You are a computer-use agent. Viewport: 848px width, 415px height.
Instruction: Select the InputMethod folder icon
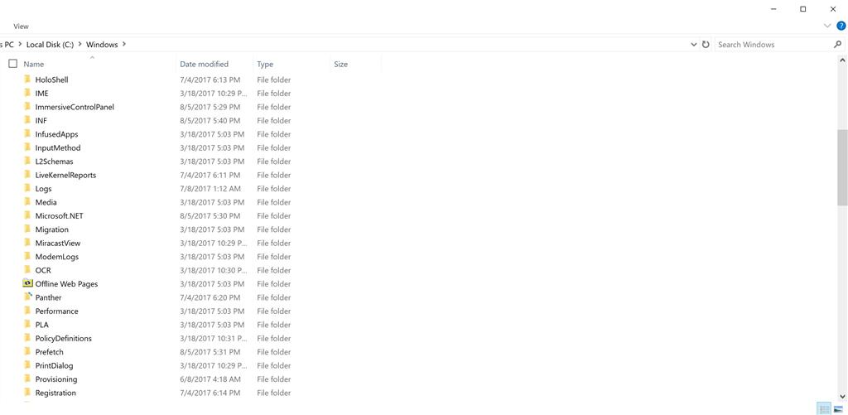pyautogui.click(x=27, y=147)
